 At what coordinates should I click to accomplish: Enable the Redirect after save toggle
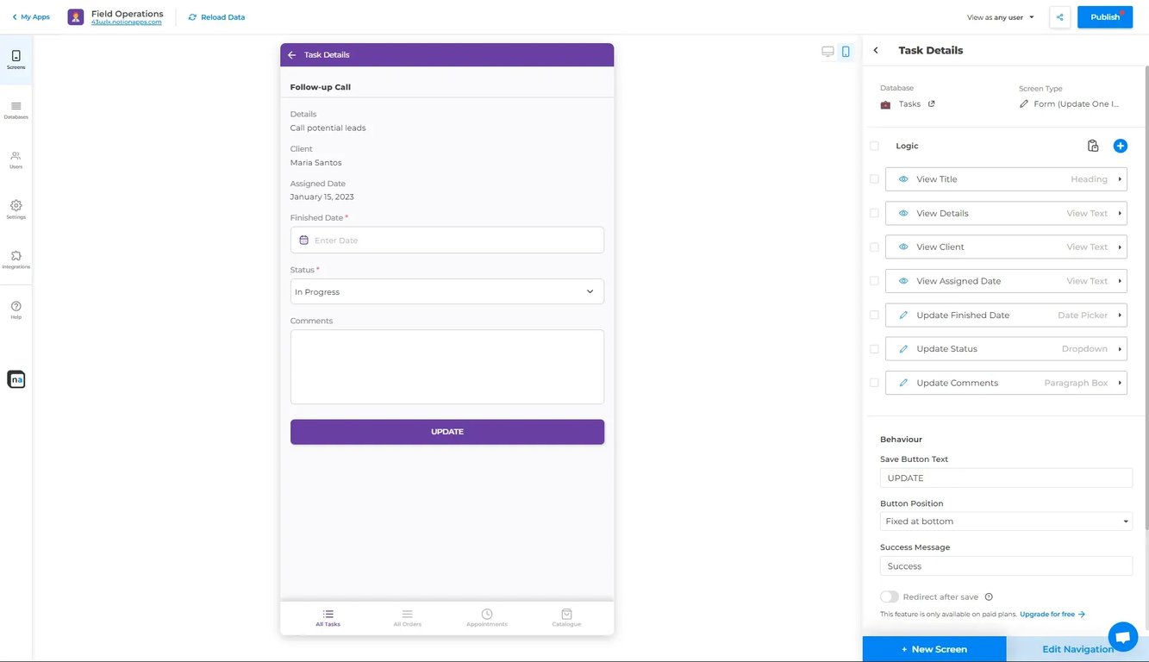890,596
